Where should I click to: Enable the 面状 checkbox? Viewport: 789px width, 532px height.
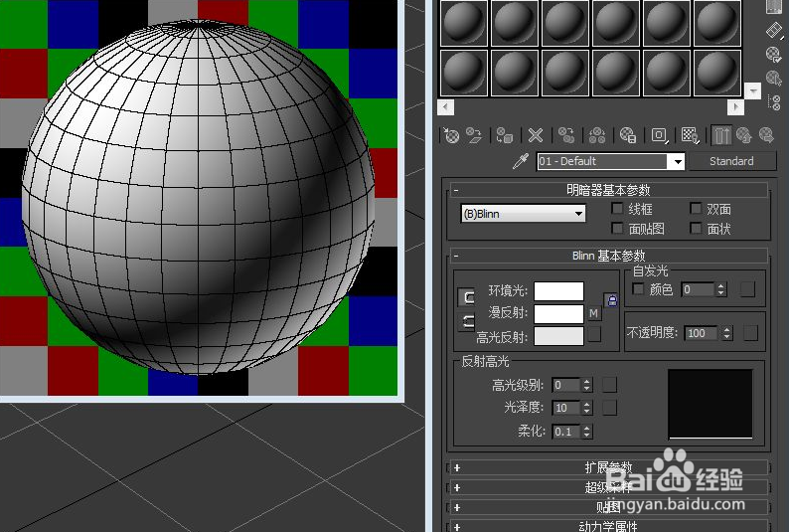(x=696, y=229)
